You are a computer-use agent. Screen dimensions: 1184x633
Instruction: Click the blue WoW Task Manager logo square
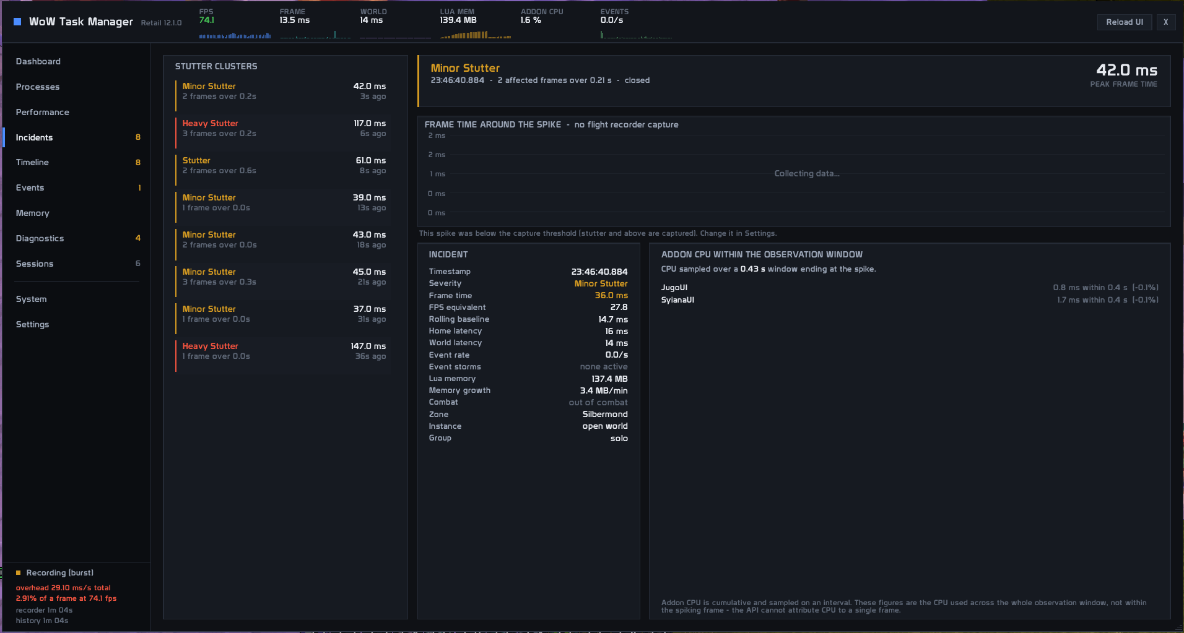coord(17,22)
